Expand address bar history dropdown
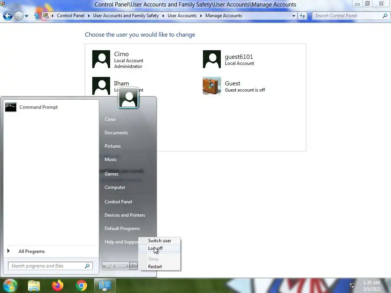The image size is (391, 293). [x=294, y=16]
